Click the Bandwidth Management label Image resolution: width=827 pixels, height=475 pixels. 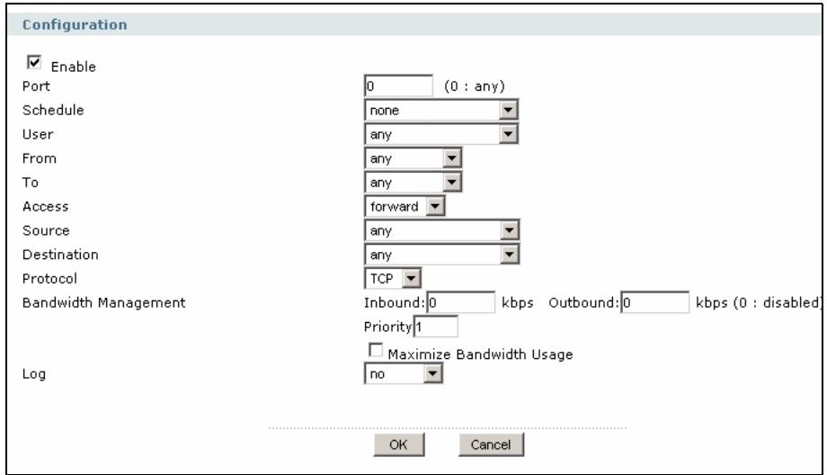pyautogui.click(x=104, y=303)
